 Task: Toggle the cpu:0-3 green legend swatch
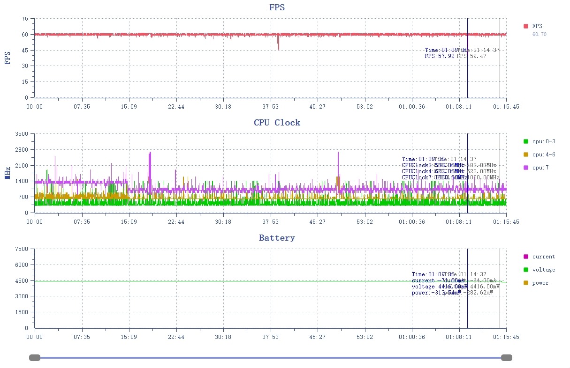[x=526, y=141]
